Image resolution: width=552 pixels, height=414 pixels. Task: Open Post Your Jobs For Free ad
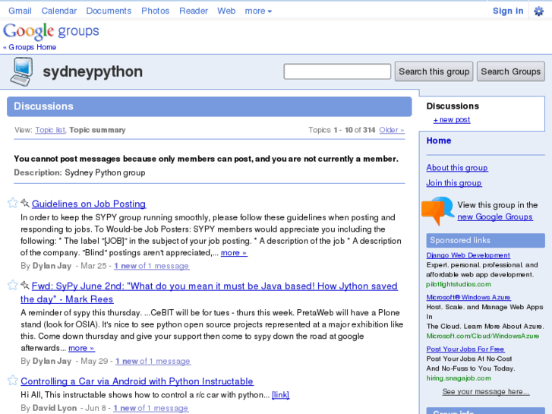click(x=465, y=349)
